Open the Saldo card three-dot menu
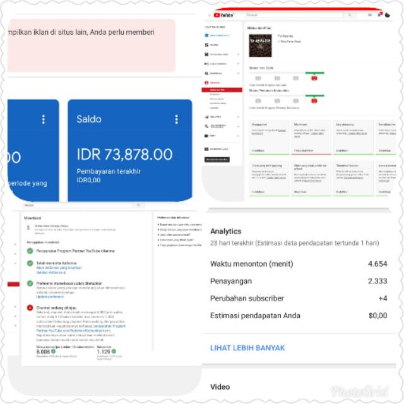 click(x=176, y=119)
